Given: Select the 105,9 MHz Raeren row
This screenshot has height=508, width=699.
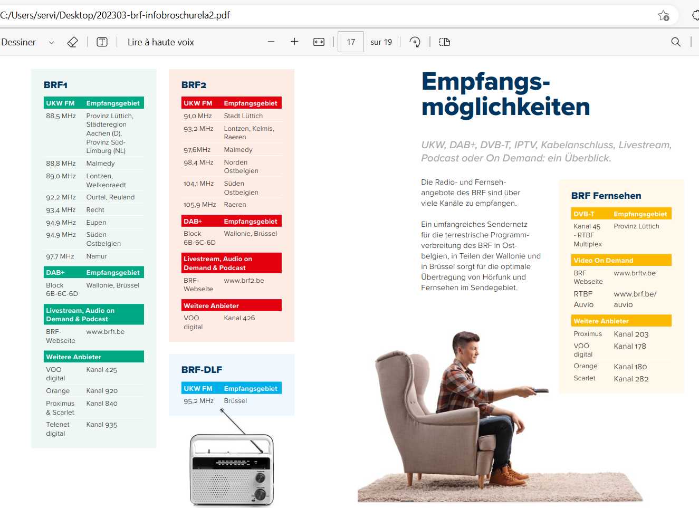Looking at the screenshot, I should (232, 205).
